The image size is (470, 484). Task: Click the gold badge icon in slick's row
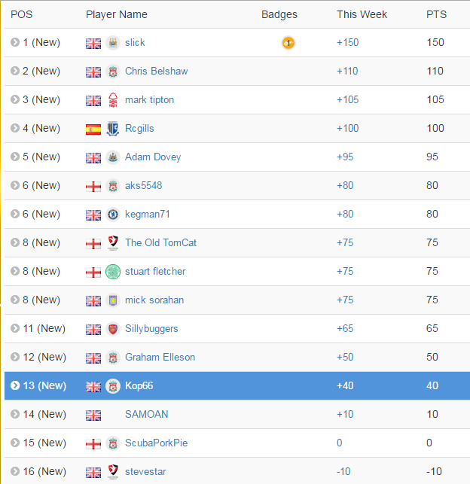point(288,43)
